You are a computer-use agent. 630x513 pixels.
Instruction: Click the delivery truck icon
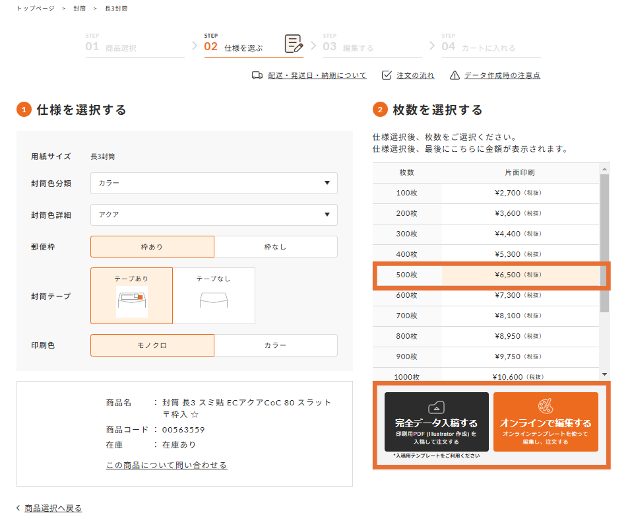(x=257, y=75)
